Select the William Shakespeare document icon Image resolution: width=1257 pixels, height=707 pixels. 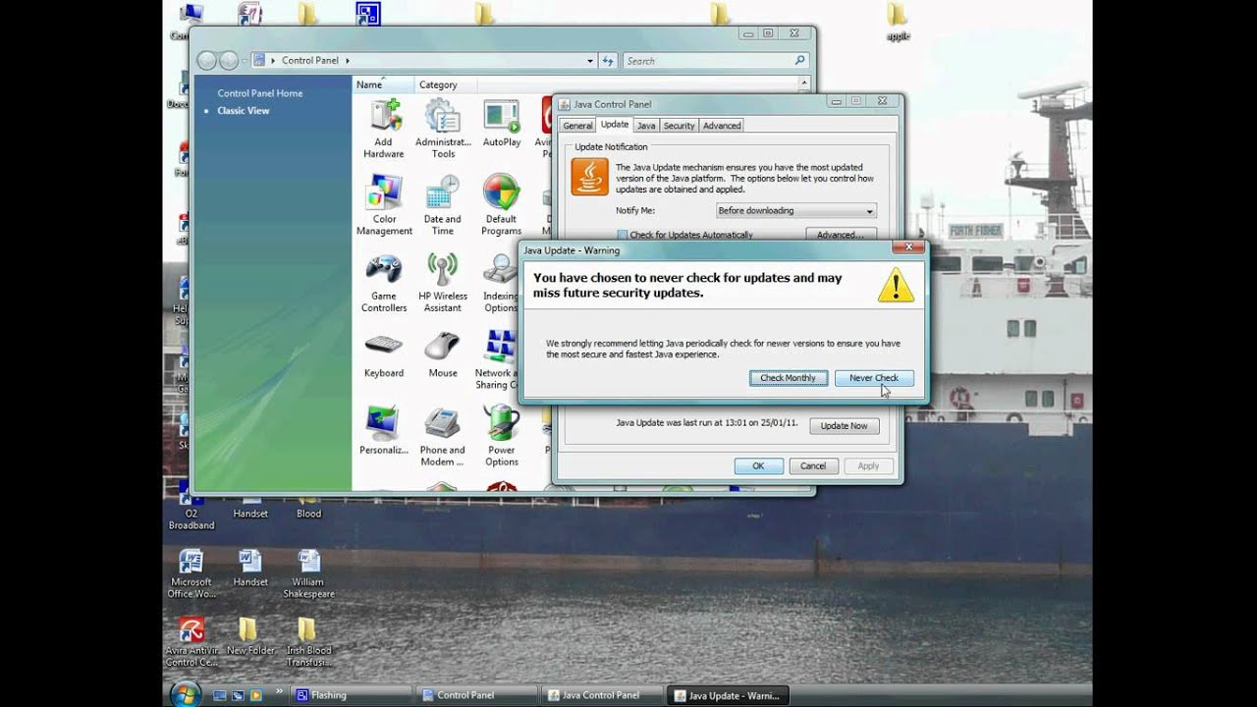(308, 574)
